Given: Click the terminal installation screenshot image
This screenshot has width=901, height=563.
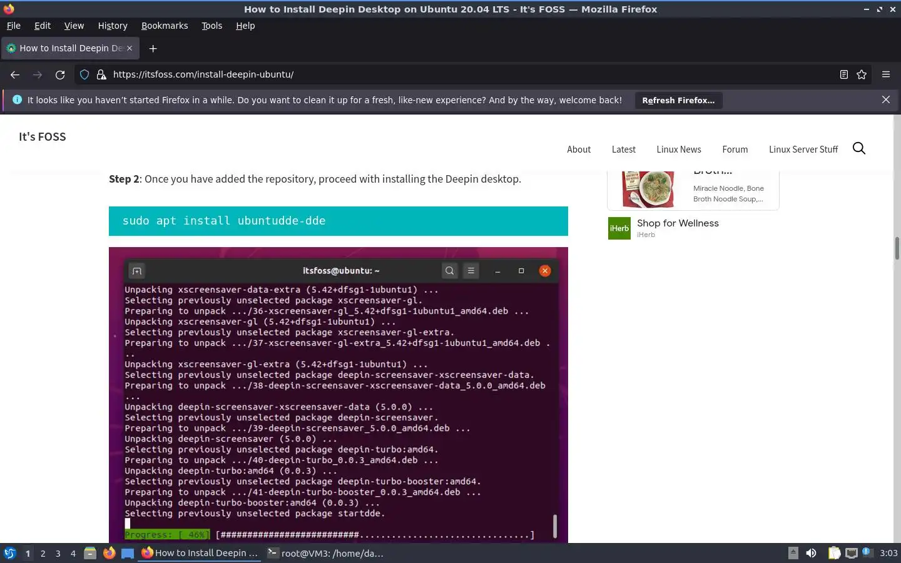Looking at the screenshot, I should click(339, 395).
